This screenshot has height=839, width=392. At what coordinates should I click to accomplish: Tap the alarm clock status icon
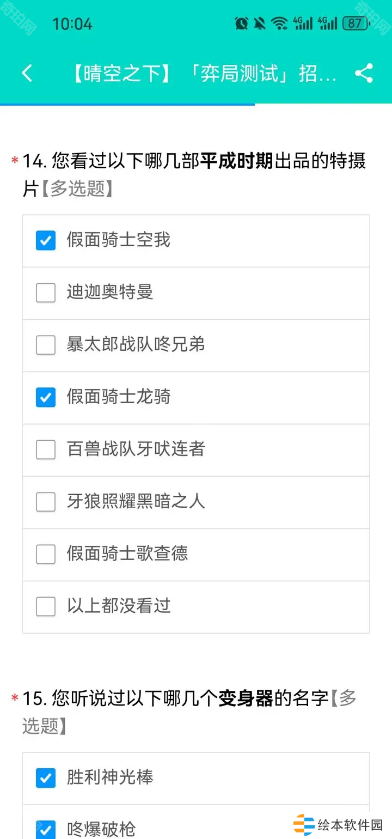(241, 23)
